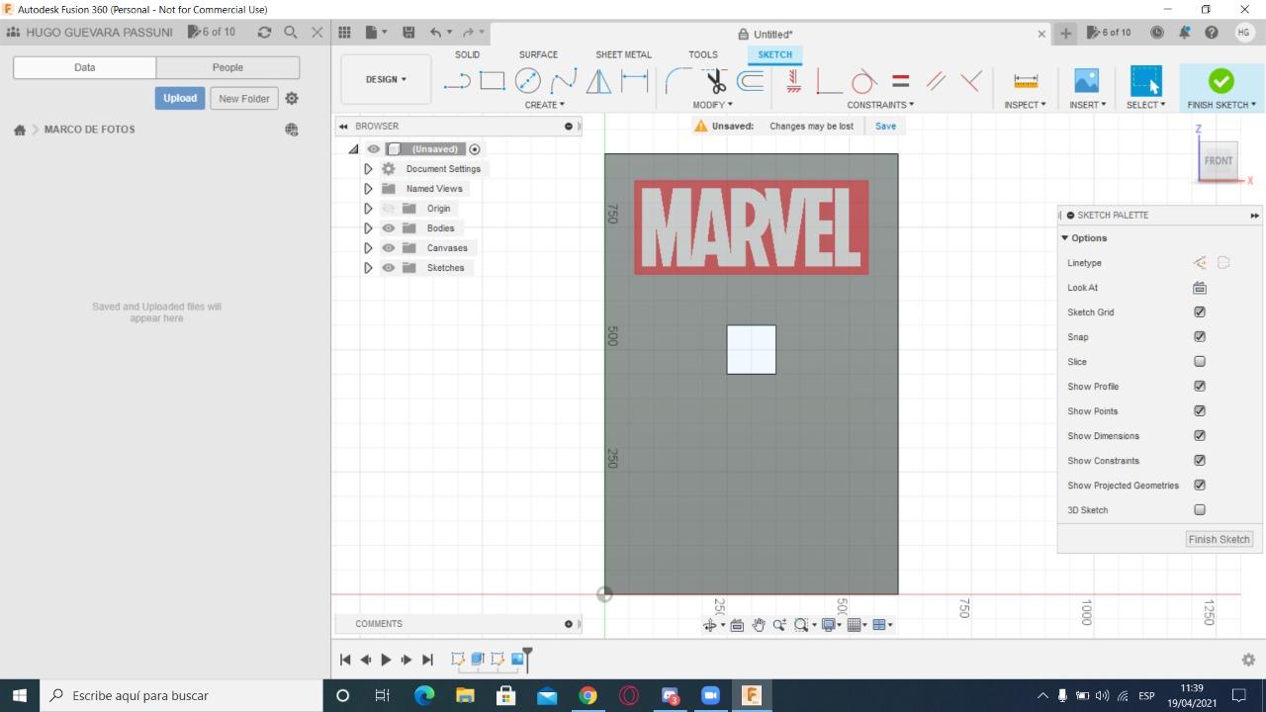
Task: Open the job status clock icon
Action: point(1156,33)
